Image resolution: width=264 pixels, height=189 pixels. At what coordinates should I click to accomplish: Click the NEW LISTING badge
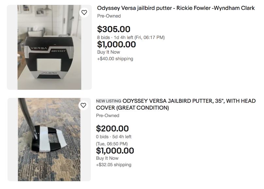(x=108, y=101)
